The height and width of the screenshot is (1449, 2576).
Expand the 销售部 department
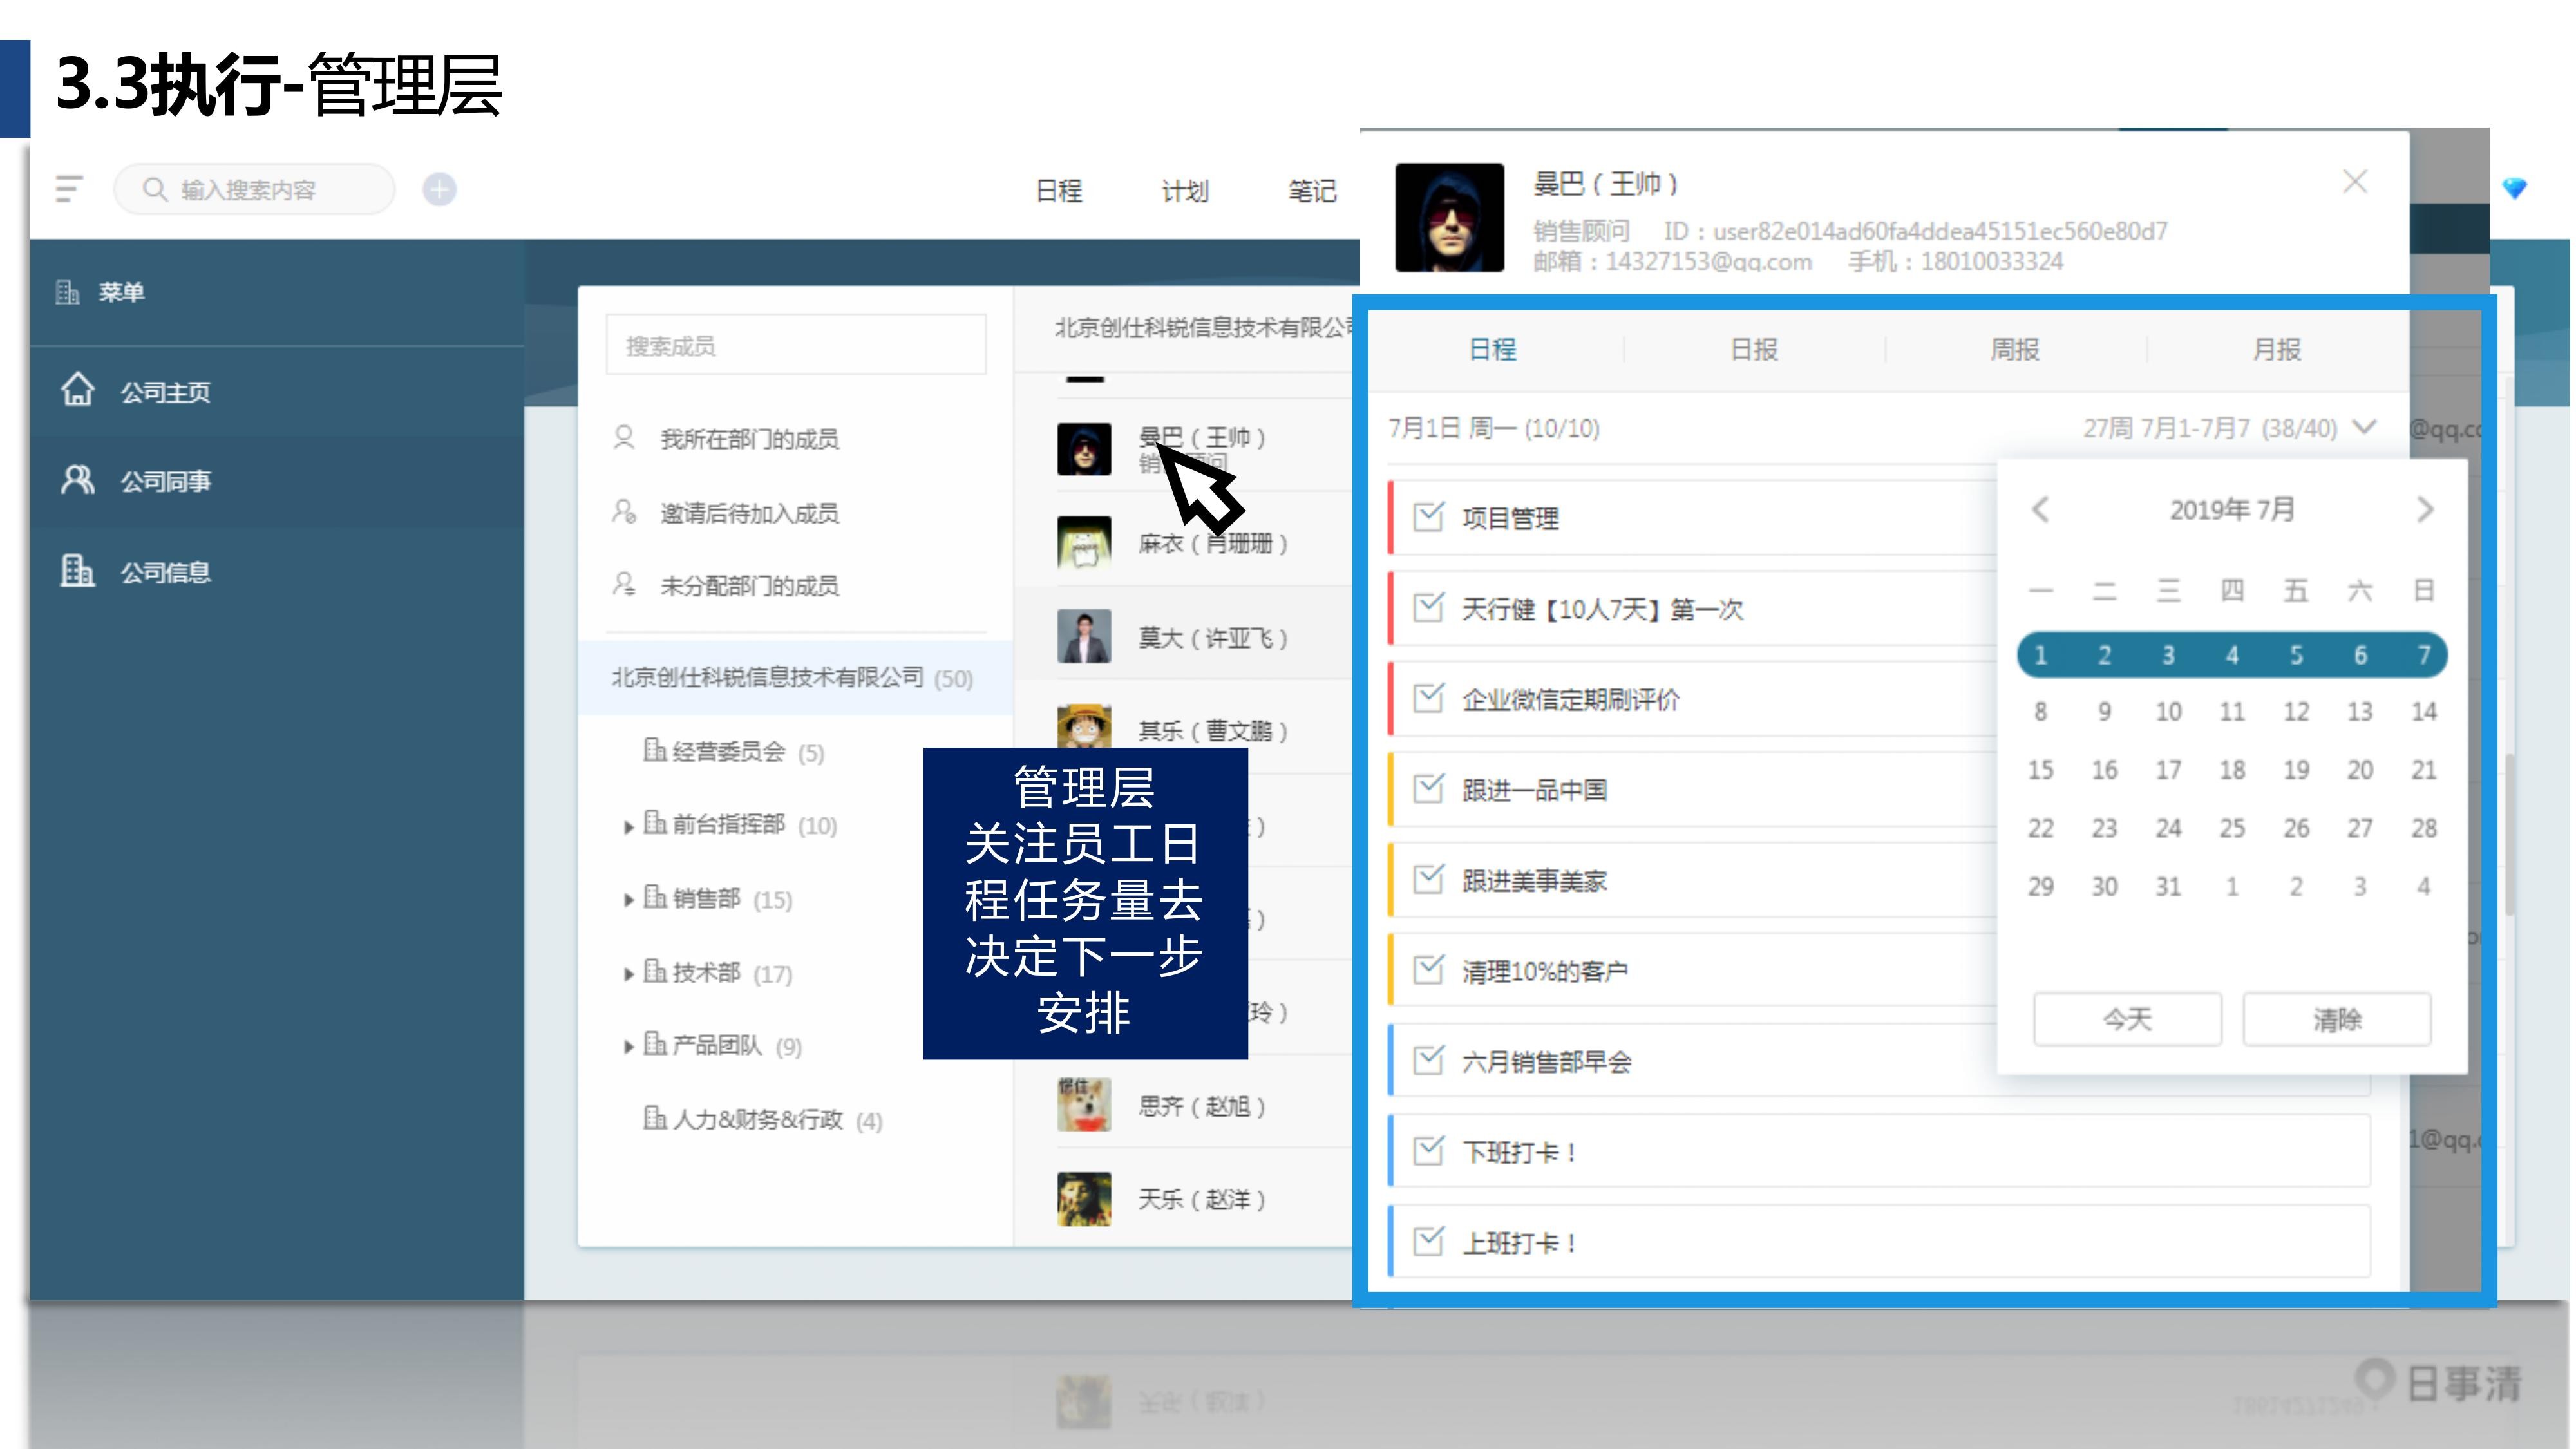click(628, 900)
